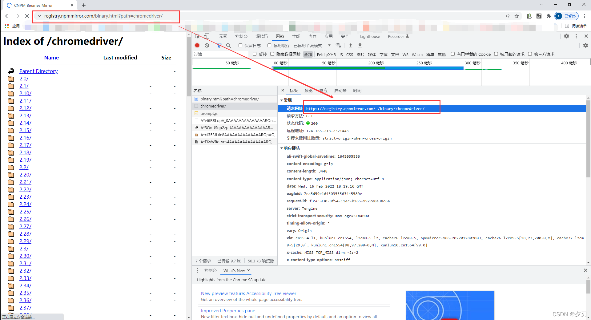The image size is (591, 320).
Task: Open the 2.10/ folder link
Action: tap(25, 93)
